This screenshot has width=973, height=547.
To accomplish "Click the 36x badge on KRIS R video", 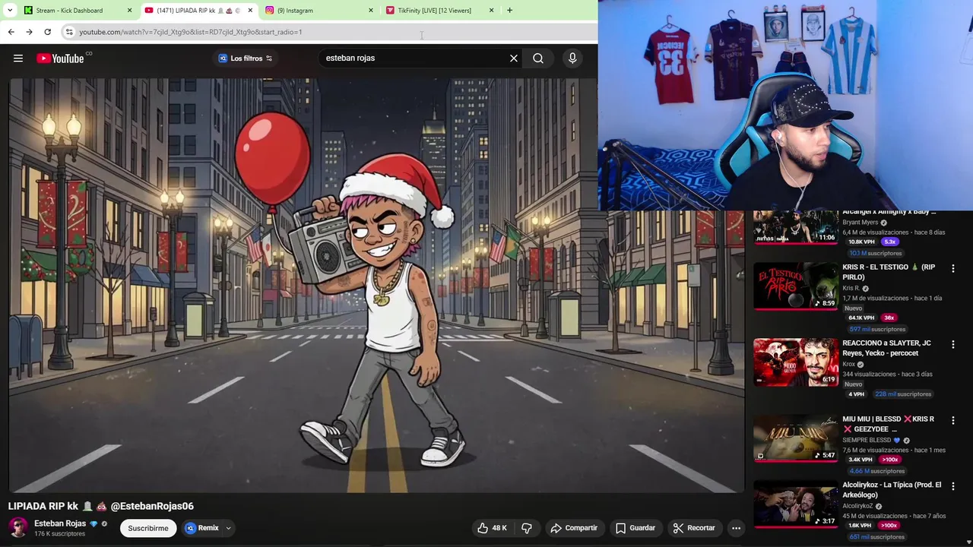I will [x=889, y=318].
